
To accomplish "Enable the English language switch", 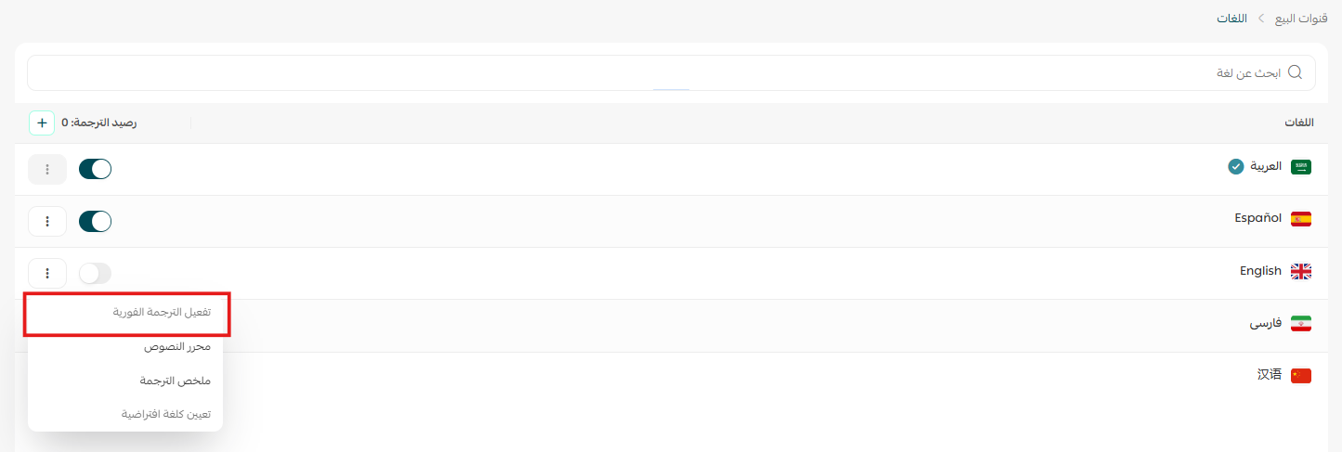I will pos(95,273).
